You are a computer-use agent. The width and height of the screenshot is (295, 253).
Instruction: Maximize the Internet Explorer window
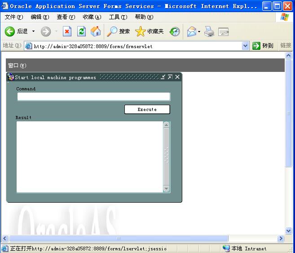point(277,6)
